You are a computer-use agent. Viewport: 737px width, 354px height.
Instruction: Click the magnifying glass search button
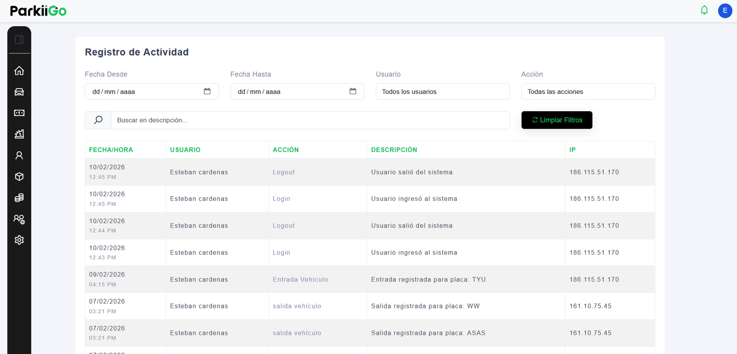(98, 120)
